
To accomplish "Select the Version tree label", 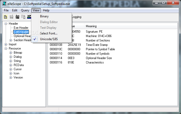I will [x=18, y=77].
